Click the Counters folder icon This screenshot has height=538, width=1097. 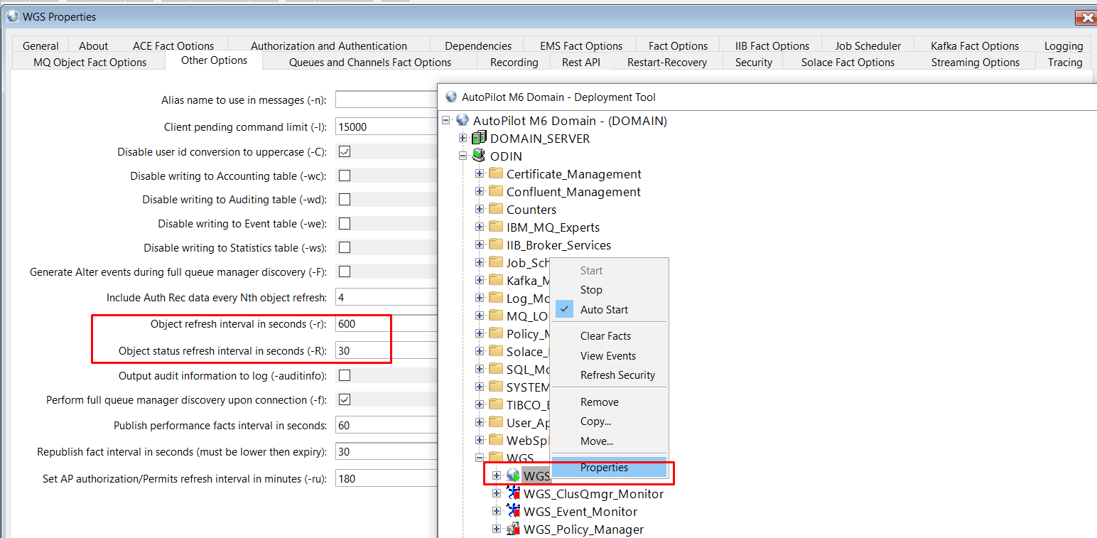point(496,209)
